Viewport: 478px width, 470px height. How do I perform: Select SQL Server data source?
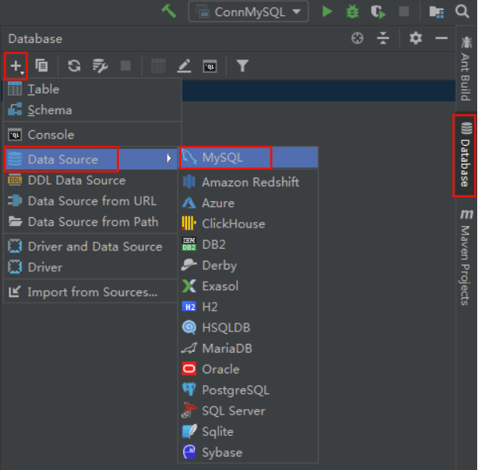pos(248,411)
